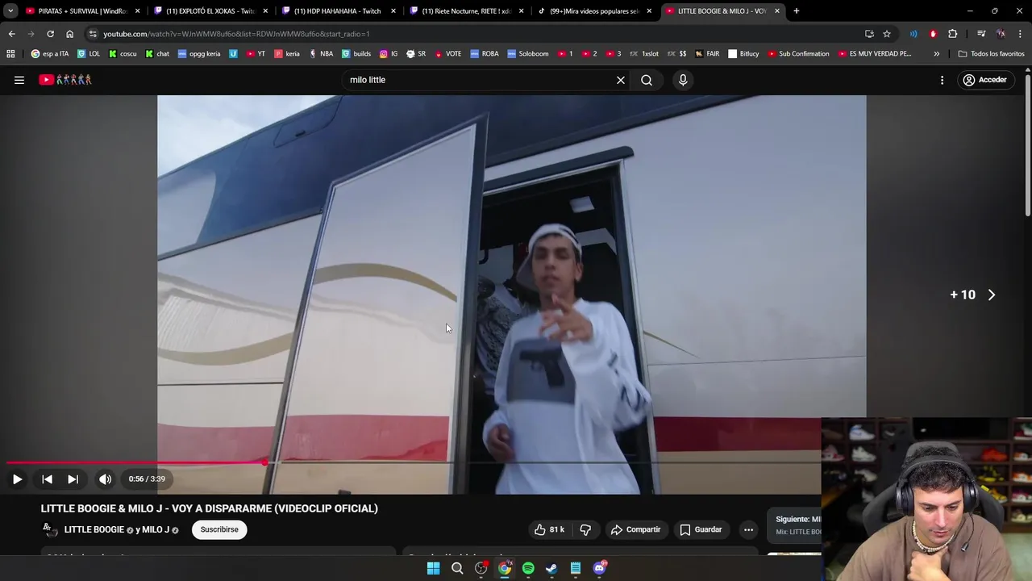Open the Windows Start menu
This screenshot has height=581, width=1032.
tap(433, 568)
